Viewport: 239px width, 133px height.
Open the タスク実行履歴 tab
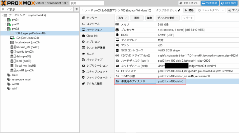click(x=97, y=48)
